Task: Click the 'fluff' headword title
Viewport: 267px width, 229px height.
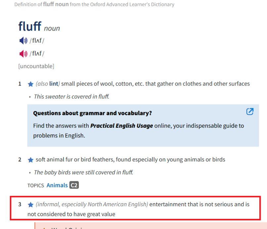Action: coord(30,26)
